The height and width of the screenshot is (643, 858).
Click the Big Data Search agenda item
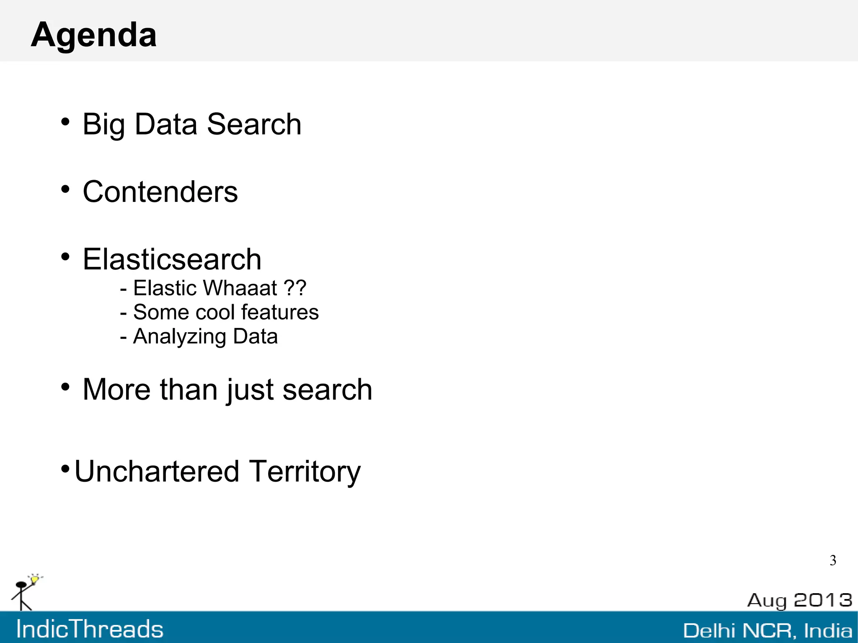tap(192, 124)
